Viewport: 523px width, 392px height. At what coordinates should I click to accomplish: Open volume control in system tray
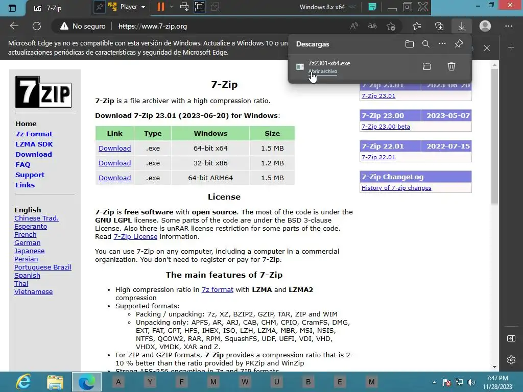coord(471,382)
